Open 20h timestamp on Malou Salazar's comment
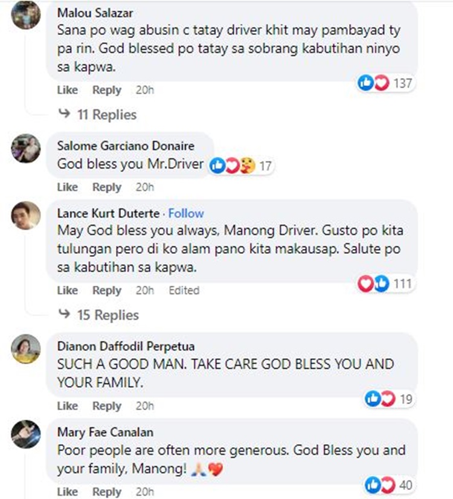 (145, 90)
